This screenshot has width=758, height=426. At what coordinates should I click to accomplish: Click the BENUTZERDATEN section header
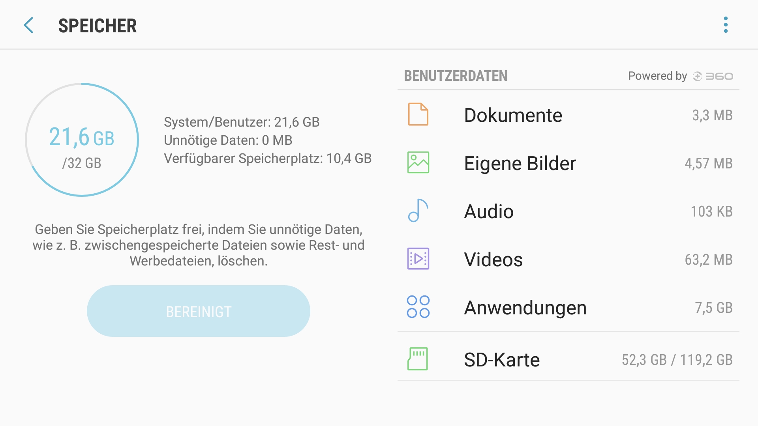tap(455, 76)
